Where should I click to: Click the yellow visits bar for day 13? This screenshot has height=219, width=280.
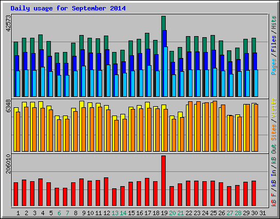[114, 134]
